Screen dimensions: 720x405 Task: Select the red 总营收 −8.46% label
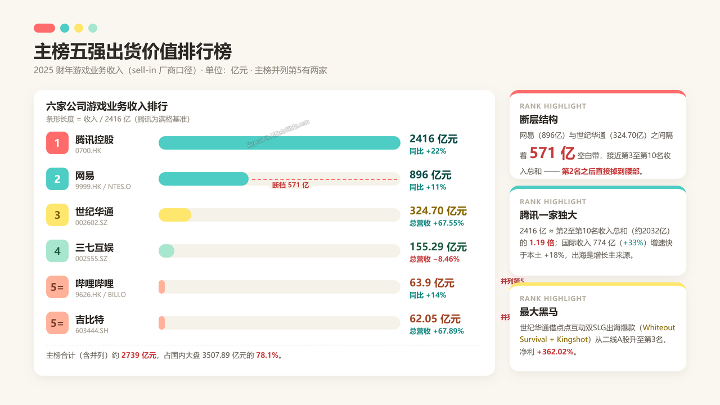pyautogui.click(x=434, y=259)
